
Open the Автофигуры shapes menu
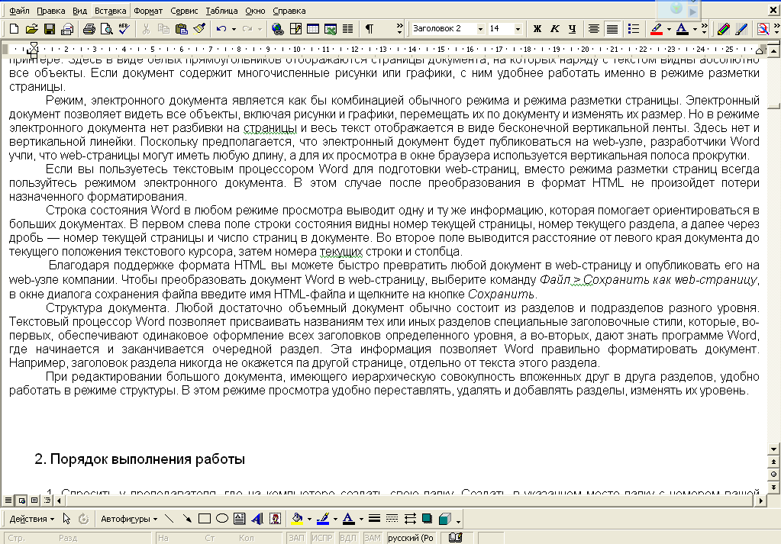[x=129, y=519]
